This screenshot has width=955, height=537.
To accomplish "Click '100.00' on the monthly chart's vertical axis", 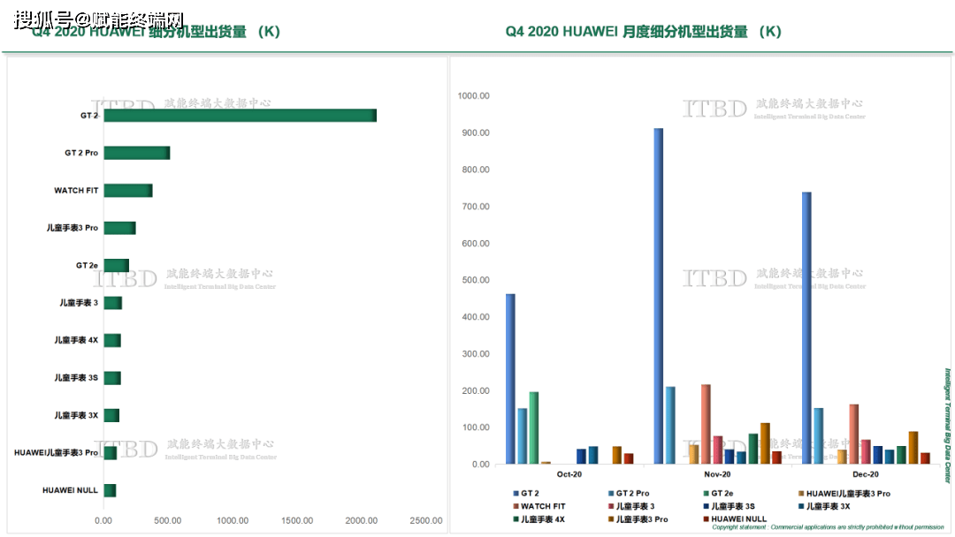I will (x=476, y=427).
